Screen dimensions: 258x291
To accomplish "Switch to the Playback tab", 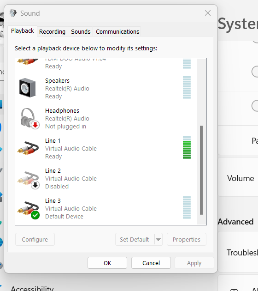I will (x=23, y=31).
